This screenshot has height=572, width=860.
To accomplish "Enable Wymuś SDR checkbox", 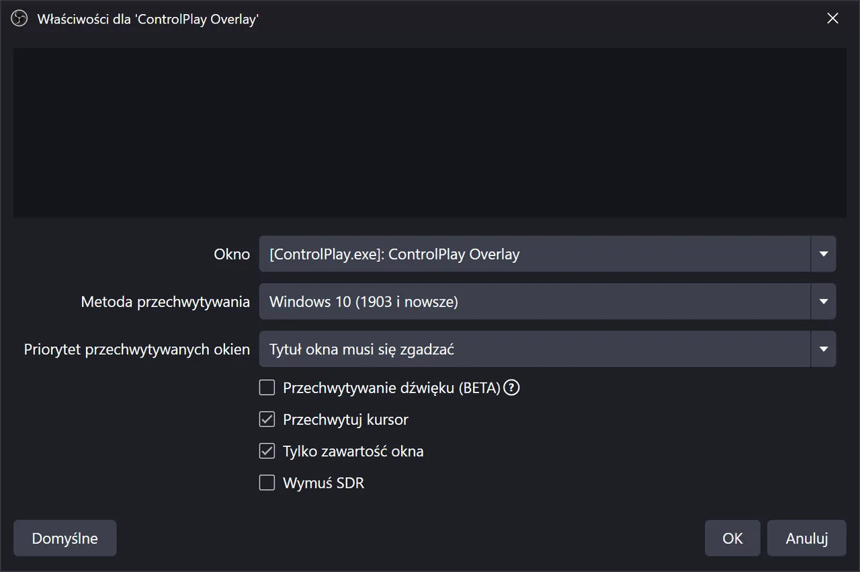I will [x=267, y=483].
